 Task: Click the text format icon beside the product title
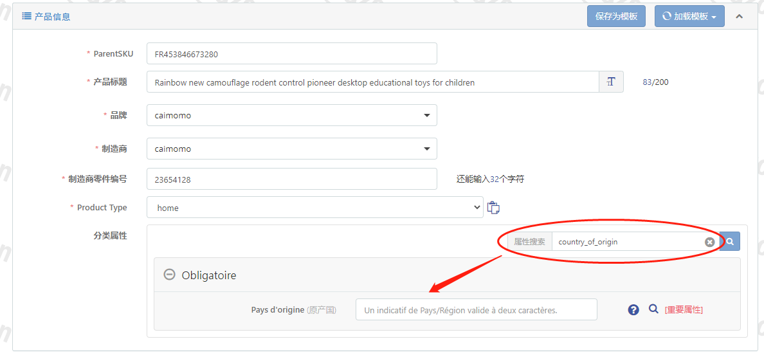coord(611,82)
